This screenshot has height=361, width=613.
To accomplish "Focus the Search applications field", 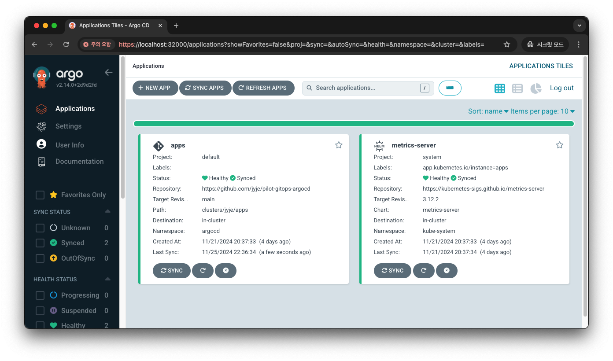I will [x=368, y=88].
